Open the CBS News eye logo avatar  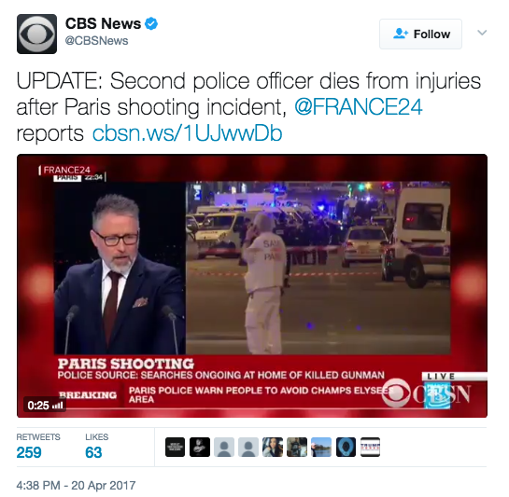tap(36, 34)
